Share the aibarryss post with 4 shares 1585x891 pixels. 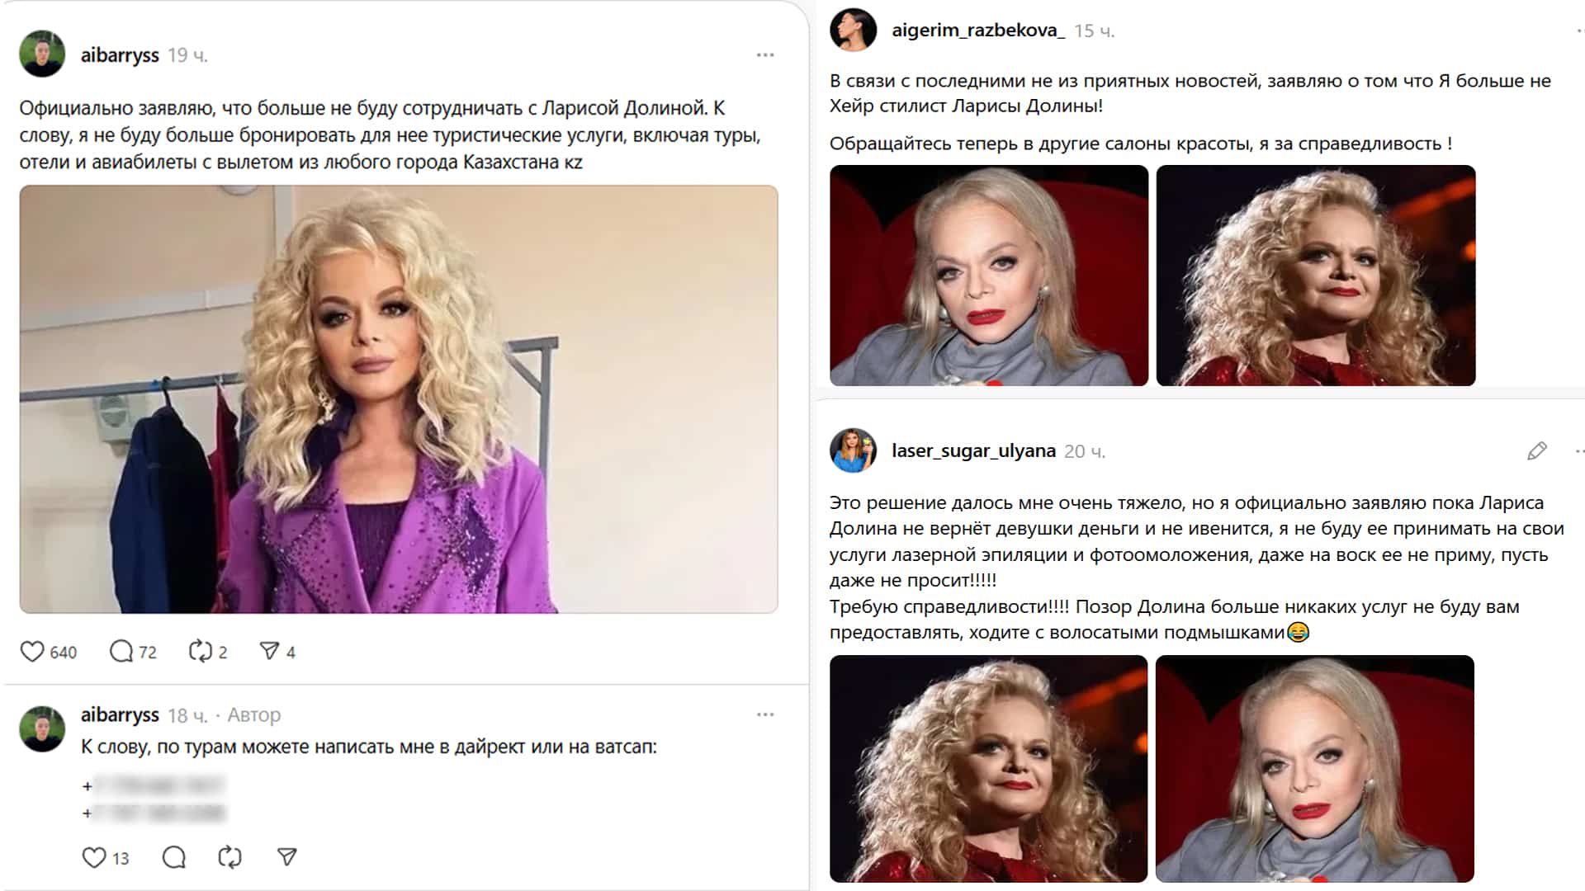point(269,652)
